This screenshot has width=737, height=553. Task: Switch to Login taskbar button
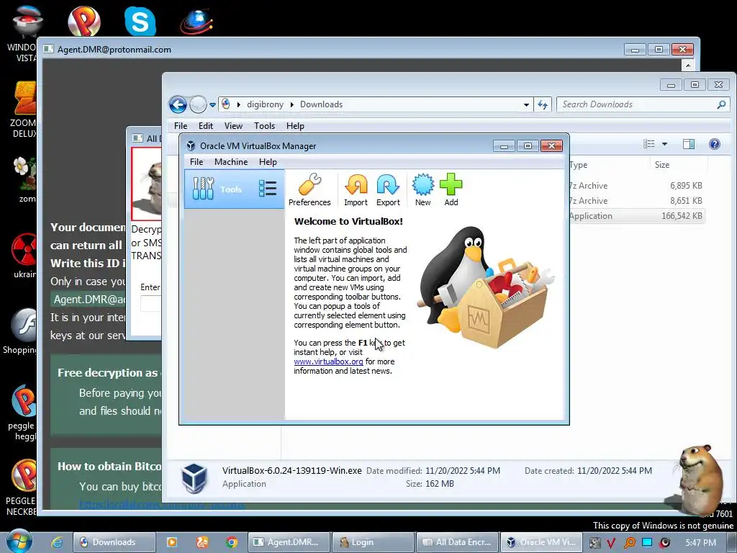click(x=374, y=542)
